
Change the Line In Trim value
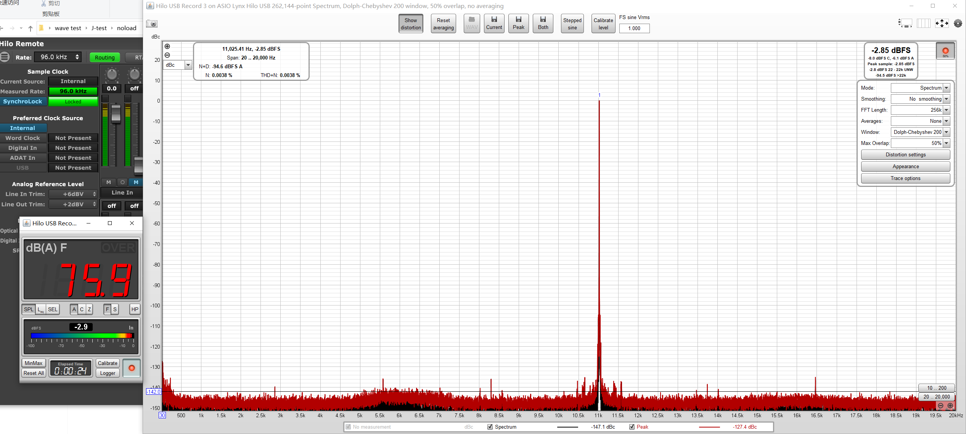click(x=73, y=194)
